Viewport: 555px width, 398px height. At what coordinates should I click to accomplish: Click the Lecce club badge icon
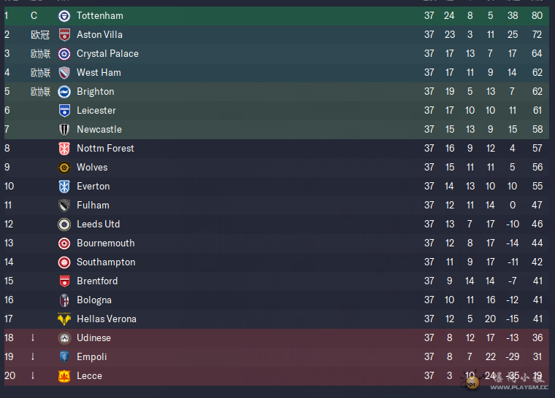pos(64,375)
